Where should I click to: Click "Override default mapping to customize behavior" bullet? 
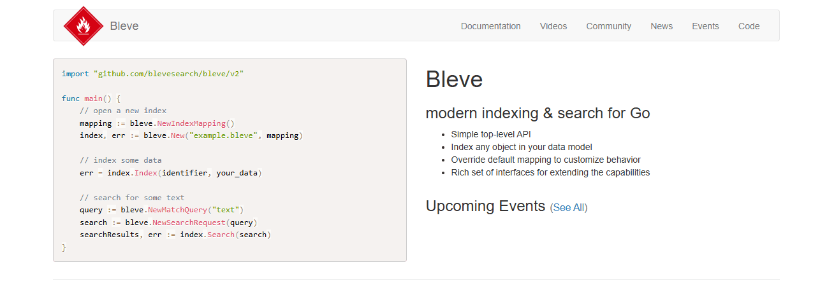pos(546,160)
